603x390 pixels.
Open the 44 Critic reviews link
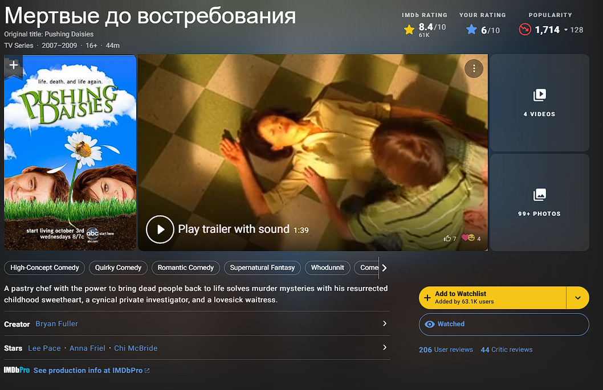(x=507, y=350)
